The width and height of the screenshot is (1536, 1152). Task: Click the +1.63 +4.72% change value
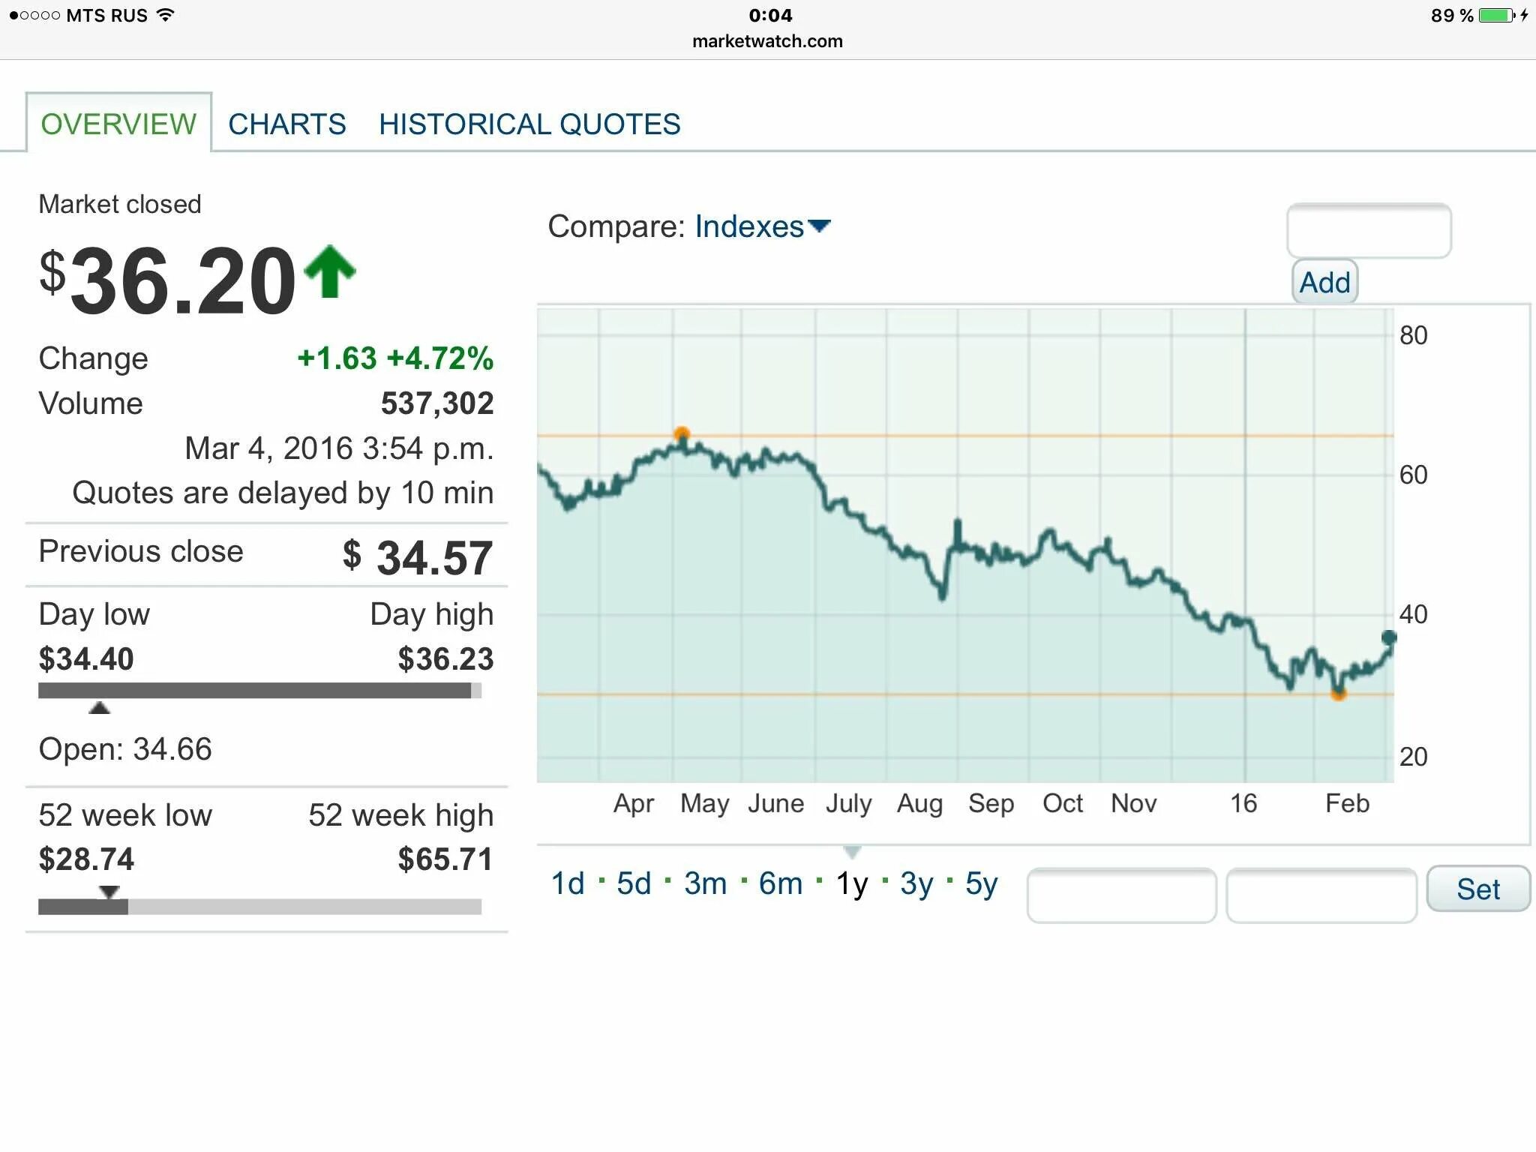(x=395, y=358)
